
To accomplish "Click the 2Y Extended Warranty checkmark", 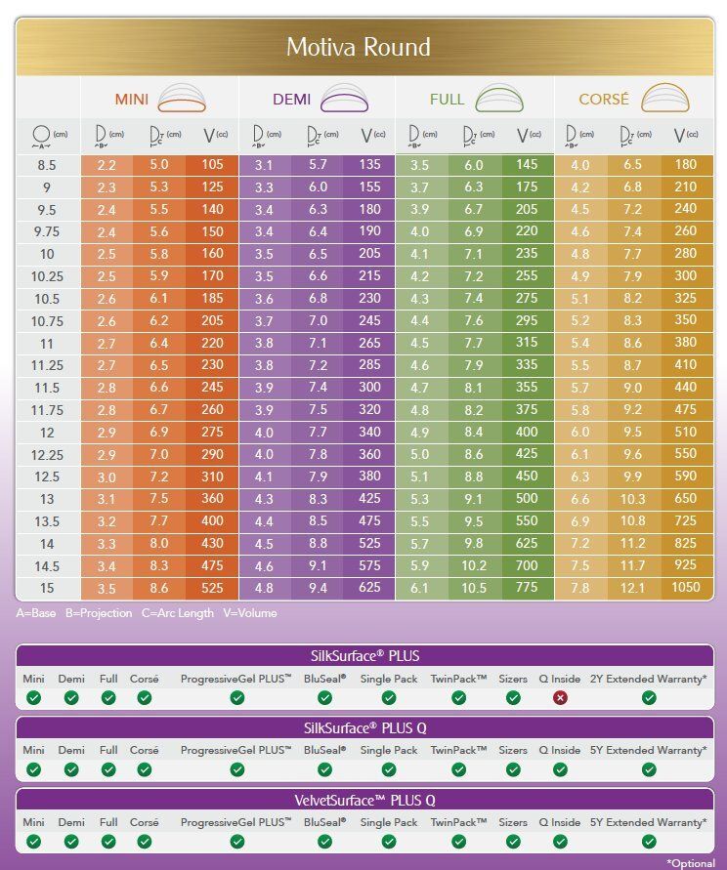I will click(649, 698).
